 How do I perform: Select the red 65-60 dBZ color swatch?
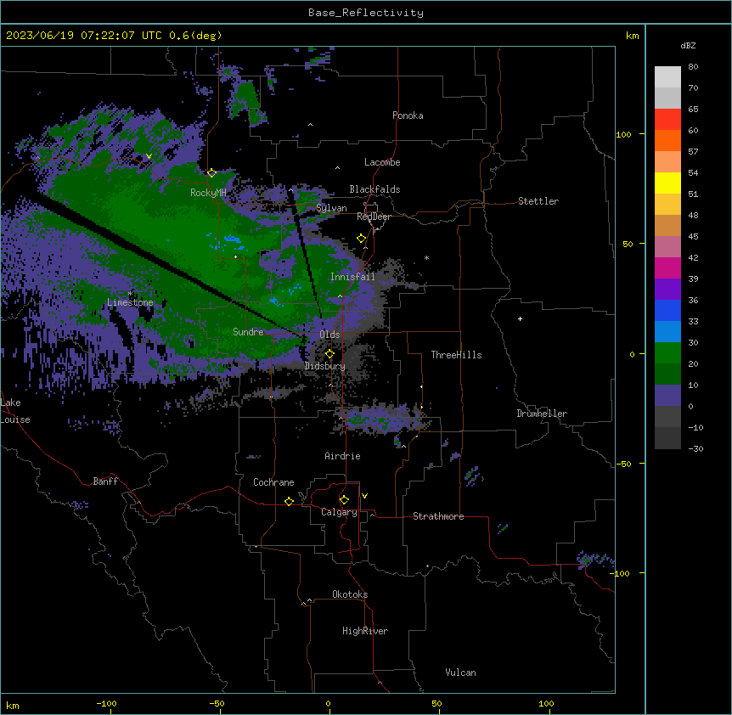tap(667, 120)
